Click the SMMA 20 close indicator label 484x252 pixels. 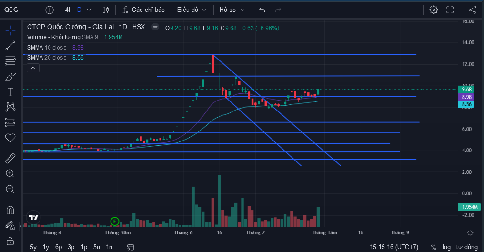coord(47,58)
